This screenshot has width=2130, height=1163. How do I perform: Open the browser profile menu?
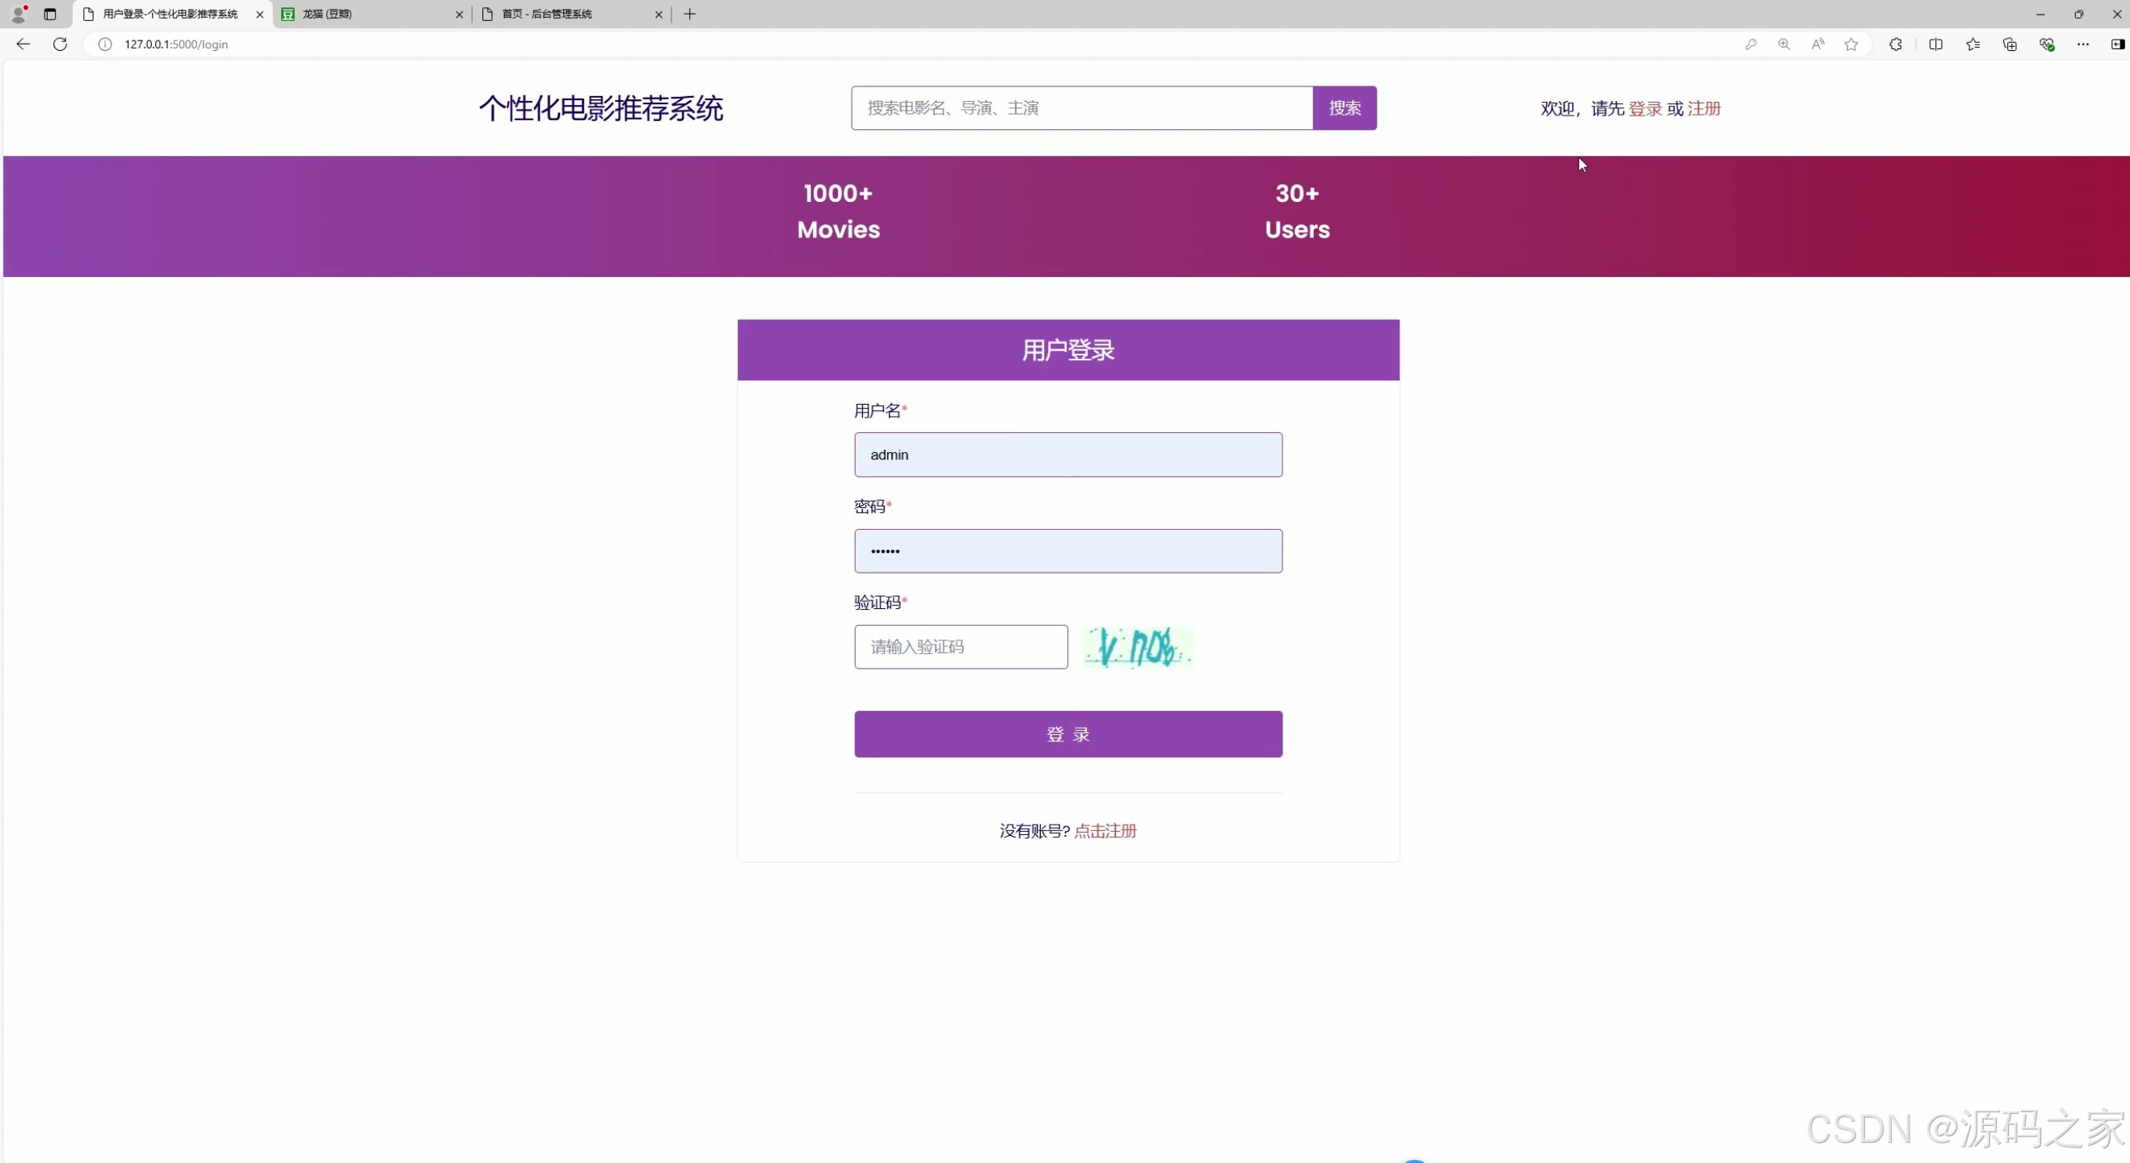click(x=19, y=14)
